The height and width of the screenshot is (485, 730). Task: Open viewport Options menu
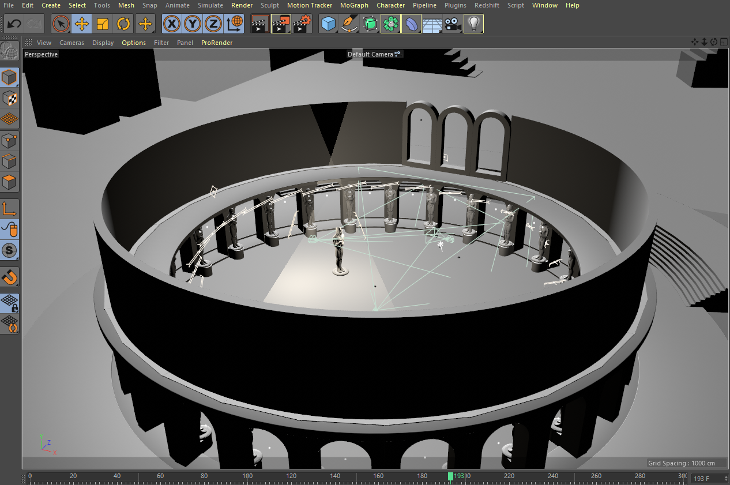(134, 43)
